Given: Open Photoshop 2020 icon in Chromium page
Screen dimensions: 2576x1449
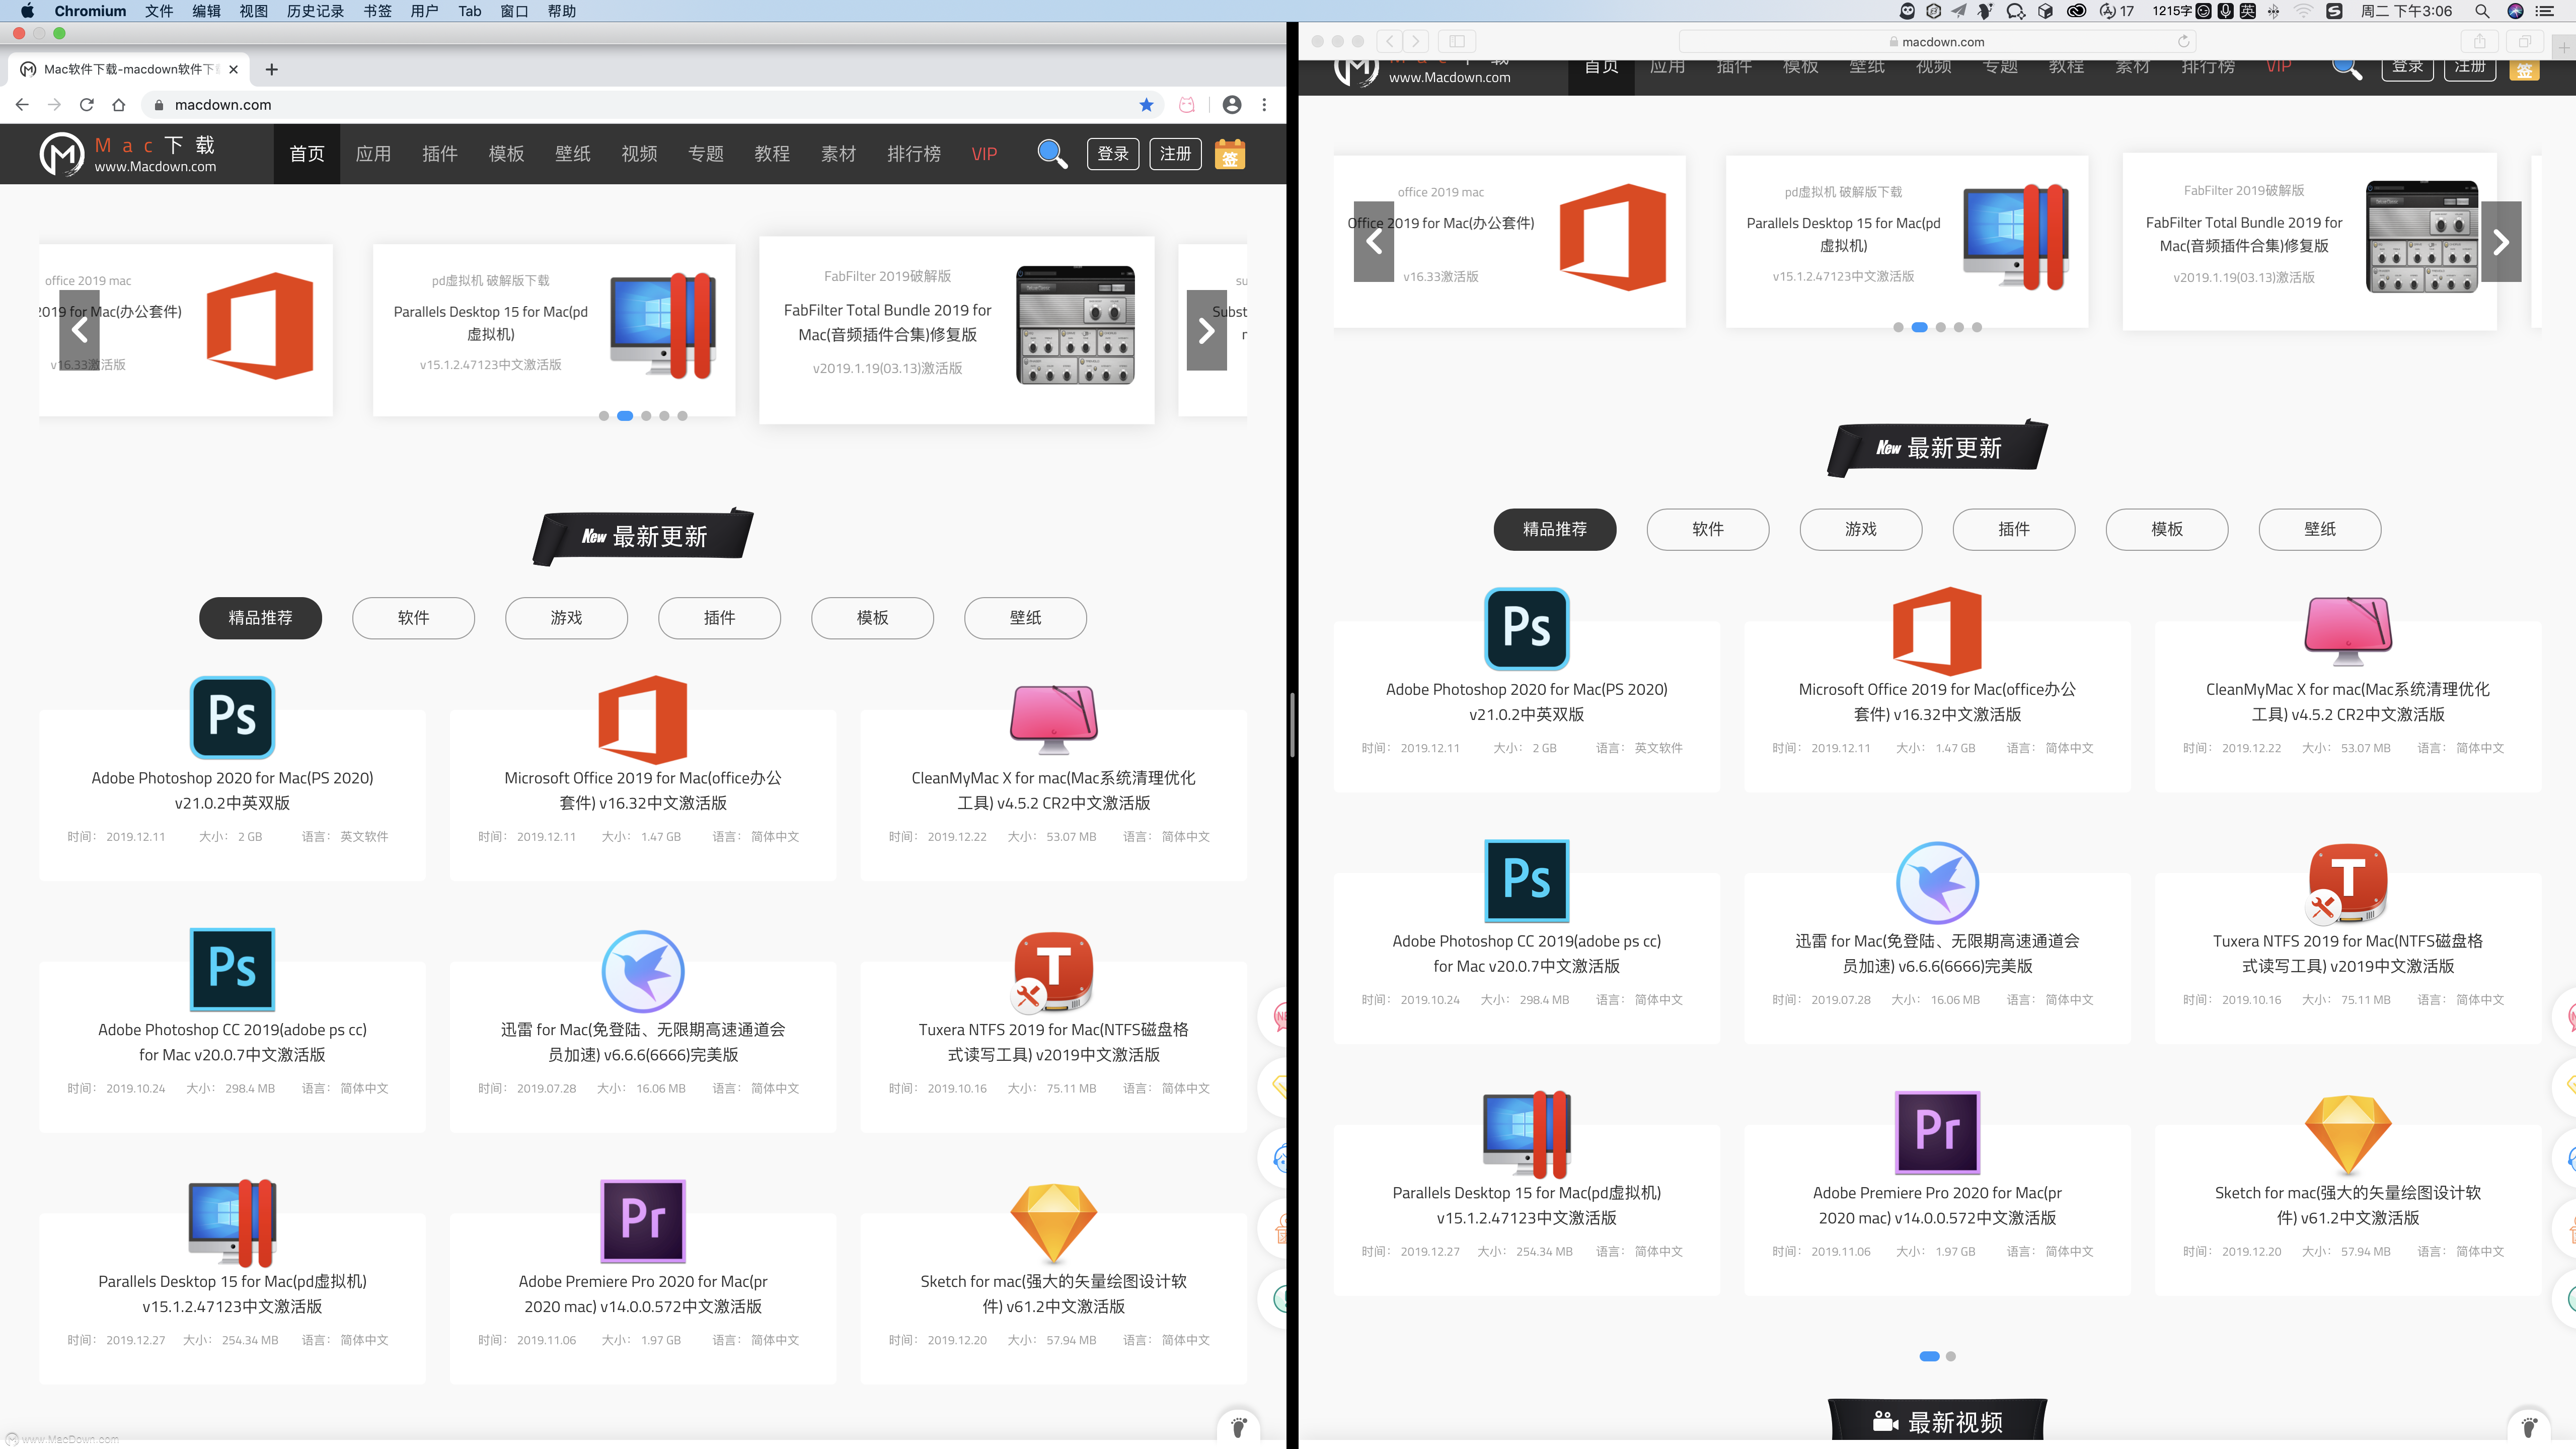Looking at the screenshot, I should tap(232, 717).
